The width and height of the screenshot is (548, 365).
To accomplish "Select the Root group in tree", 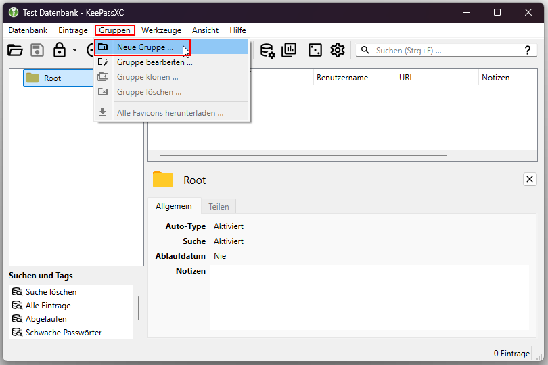I will click(58, 78).
